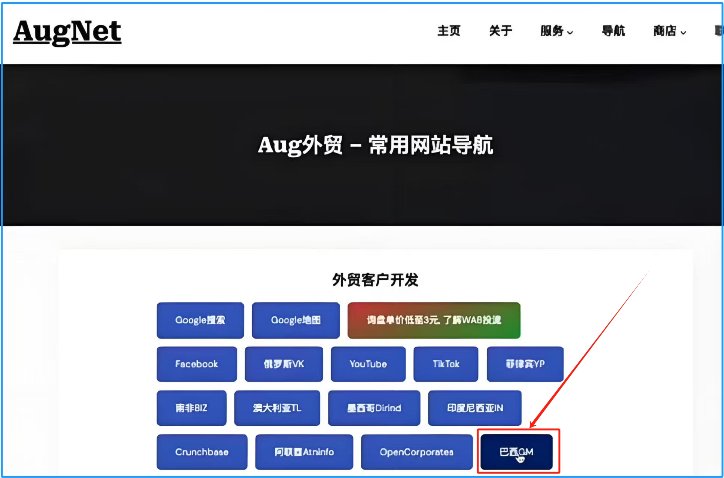The height and width of the screenshot is (478, 724).
Task: Open the 导航 menu item
Action: pos(613,31)
